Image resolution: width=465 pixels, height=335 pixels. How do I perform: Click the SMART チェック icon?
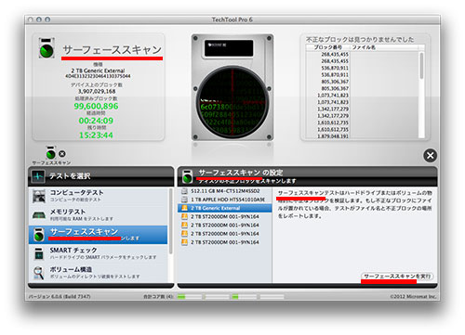point(39,254)
